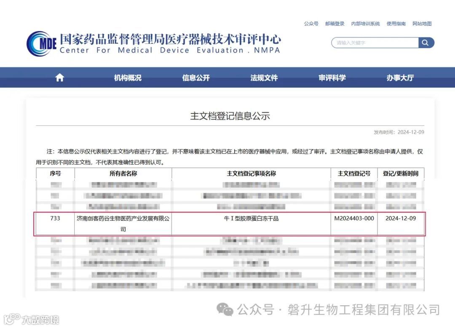The width and height of the screenshot is (455, 328).
Task: Click the site title 国家药品监督管理局医疗器械技术审评中心
Action: (x=170, y=39)
